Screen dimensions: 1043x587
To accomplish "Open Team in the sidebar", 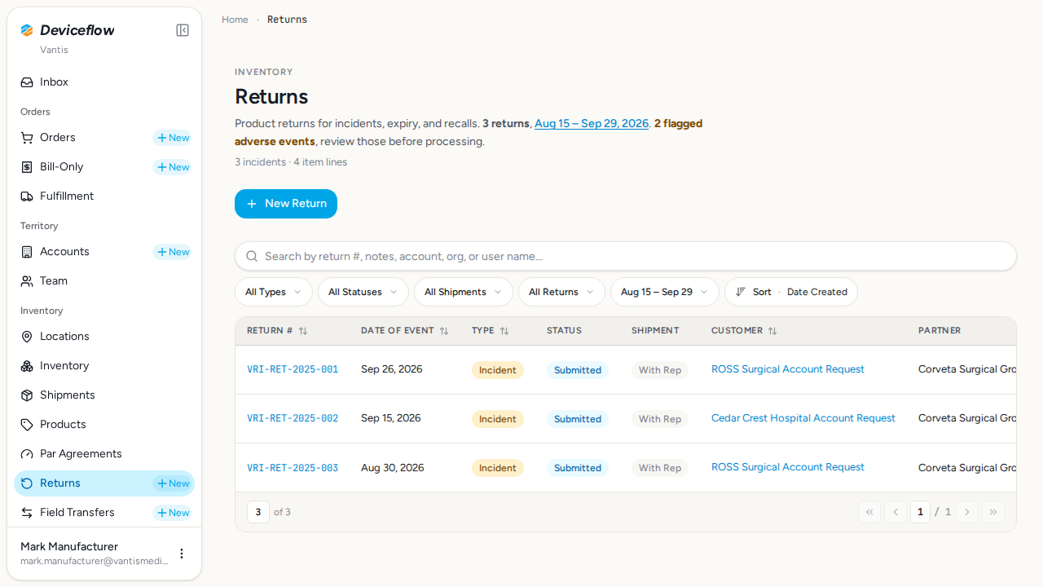I will point(104,281).
